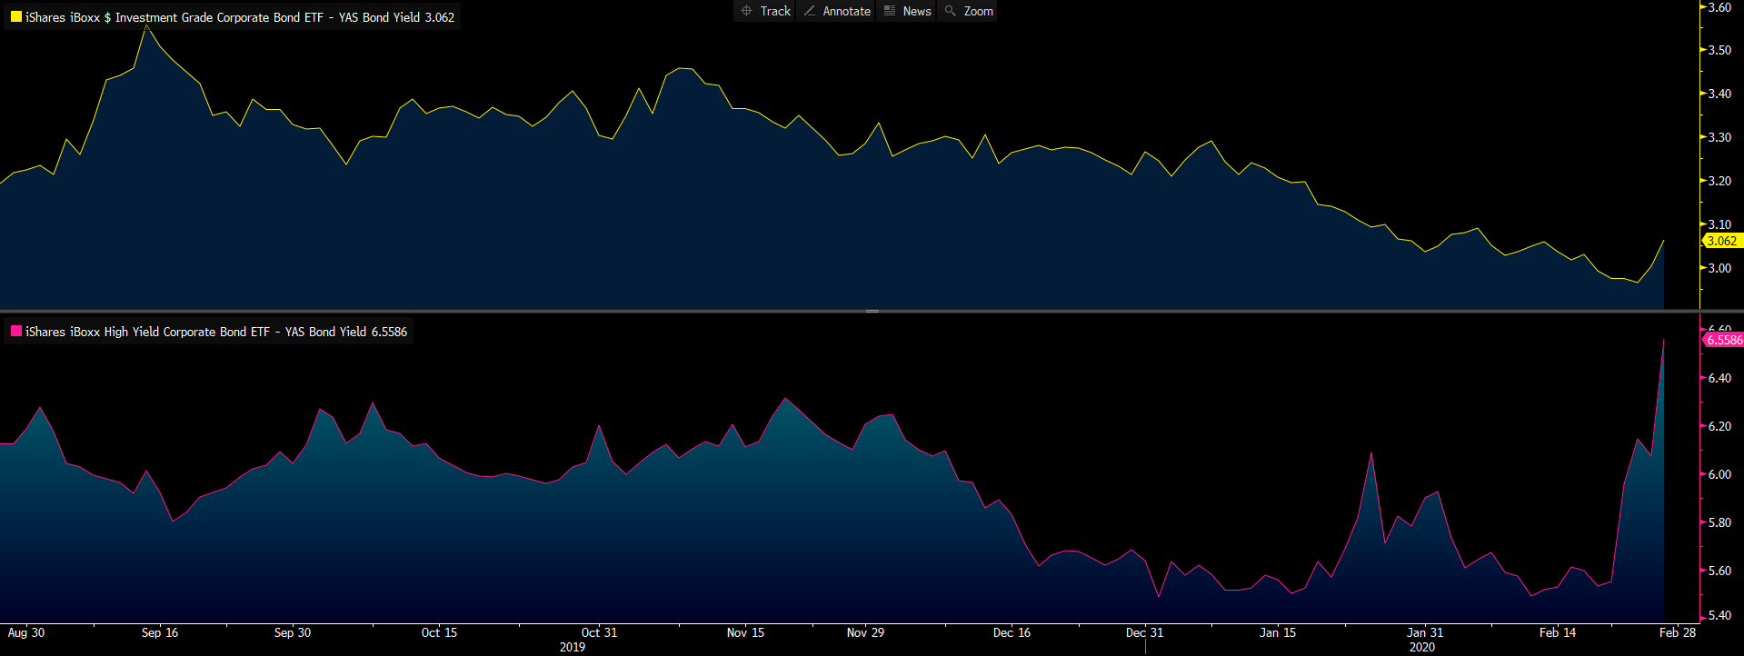Screen dimensions: 1744x656
Task: Open the Annotate pencil tool
Action: point(837,11)
